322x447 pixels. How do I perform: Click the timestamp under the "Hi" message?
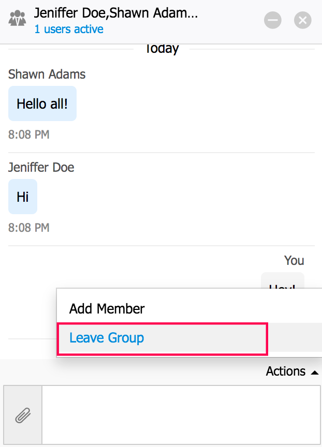point(29,228)
